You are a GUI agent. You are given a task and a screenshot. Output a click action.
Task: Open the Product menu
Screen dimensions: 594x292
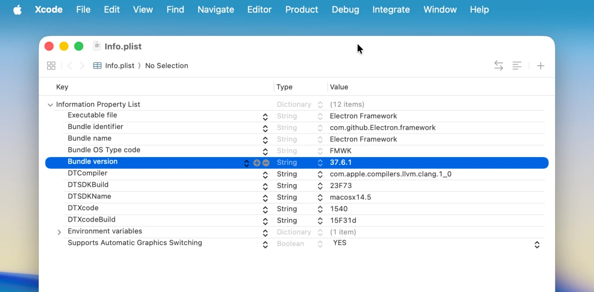[x=302, y=9]
